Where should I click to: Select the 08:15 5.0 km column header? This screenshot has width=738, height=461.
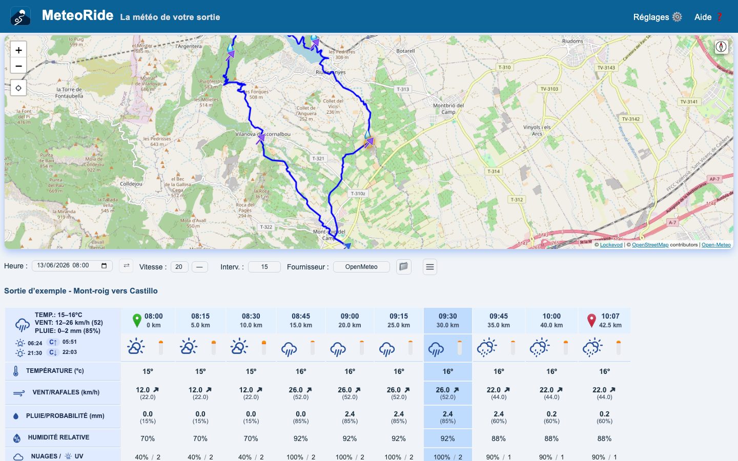pos(200,321)
